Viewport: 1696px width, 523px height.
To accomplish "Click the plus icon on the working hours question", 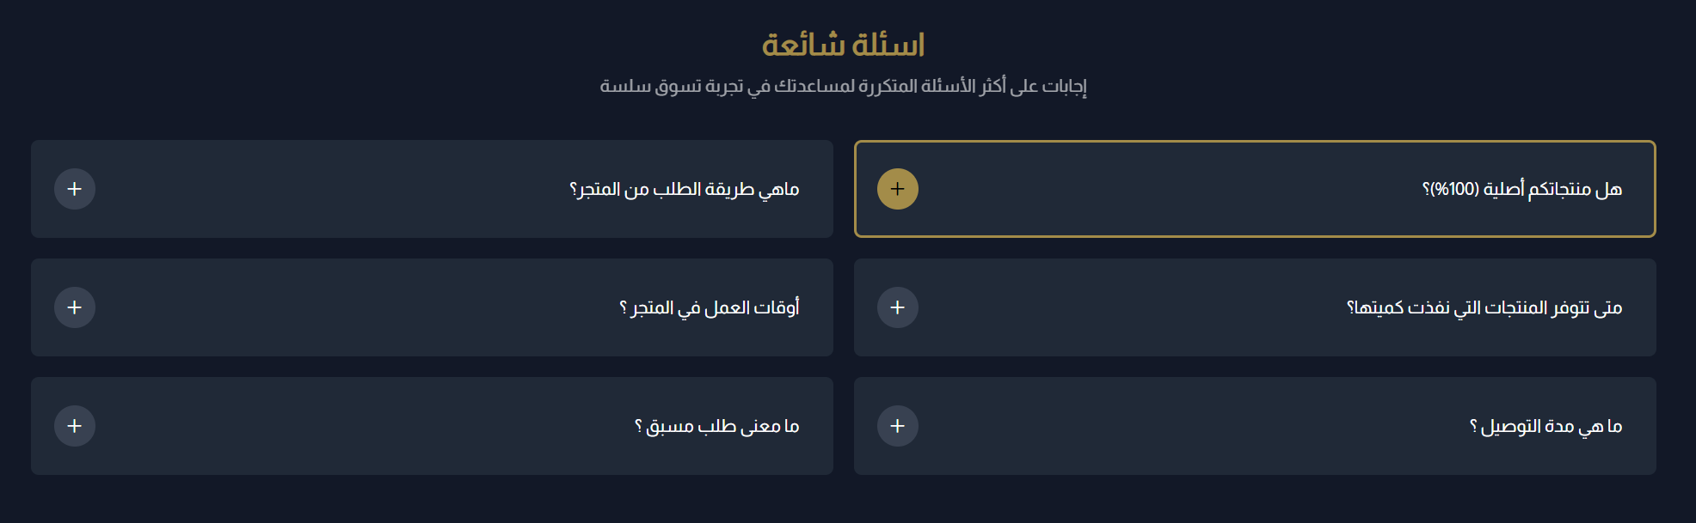I will (x=75, y=307).
